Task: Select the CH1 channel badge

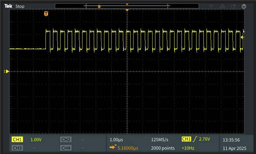Action: (17, 140)
